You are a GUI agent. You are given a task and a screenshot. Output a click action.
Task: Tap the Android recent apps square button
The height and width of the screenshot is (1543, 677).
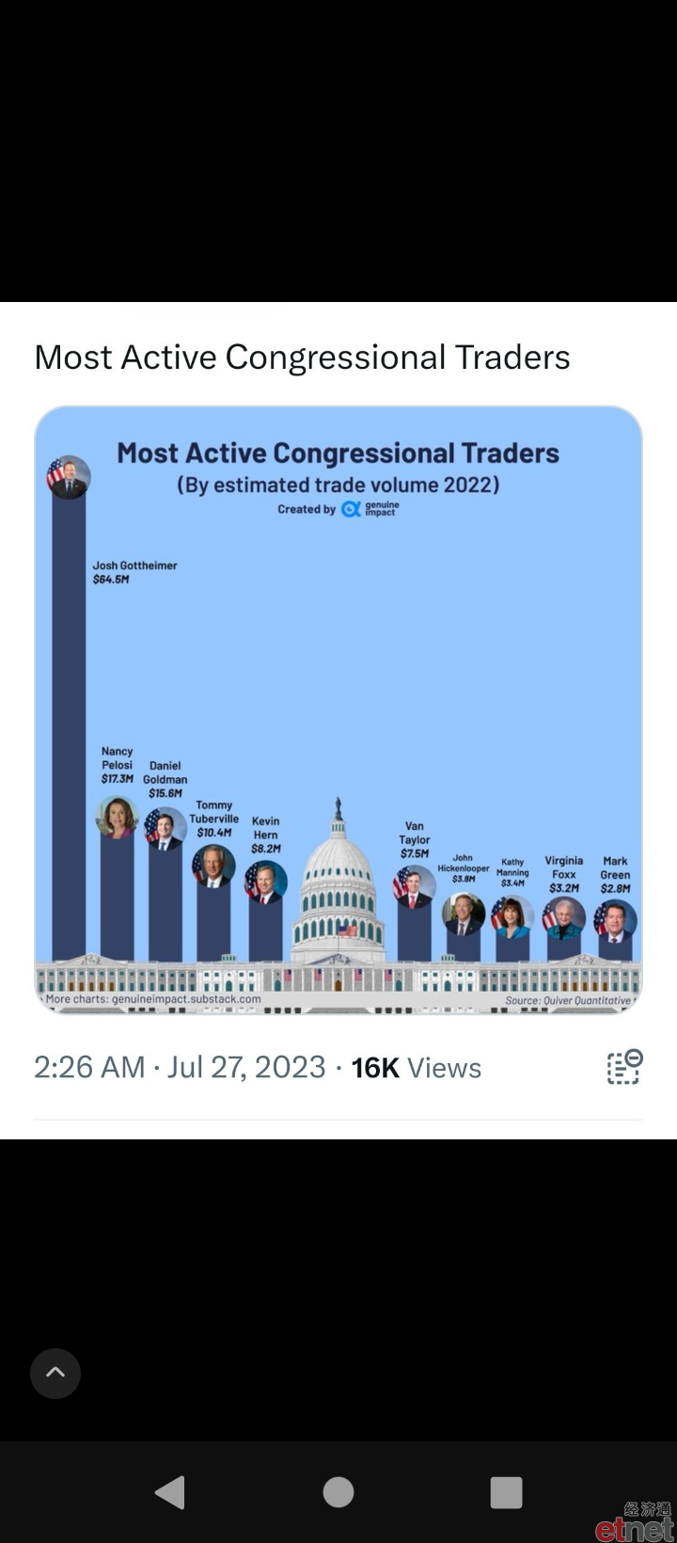506,1492
